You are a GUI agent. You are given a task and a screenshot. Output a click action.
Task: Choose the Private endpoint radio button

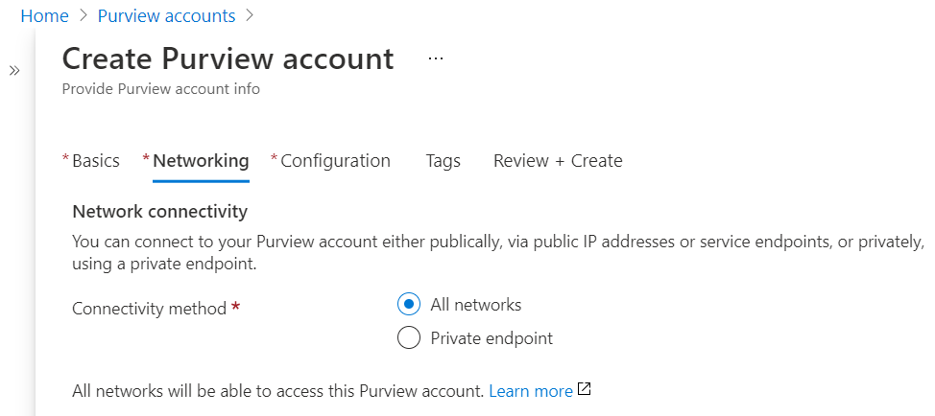point(409,338)
